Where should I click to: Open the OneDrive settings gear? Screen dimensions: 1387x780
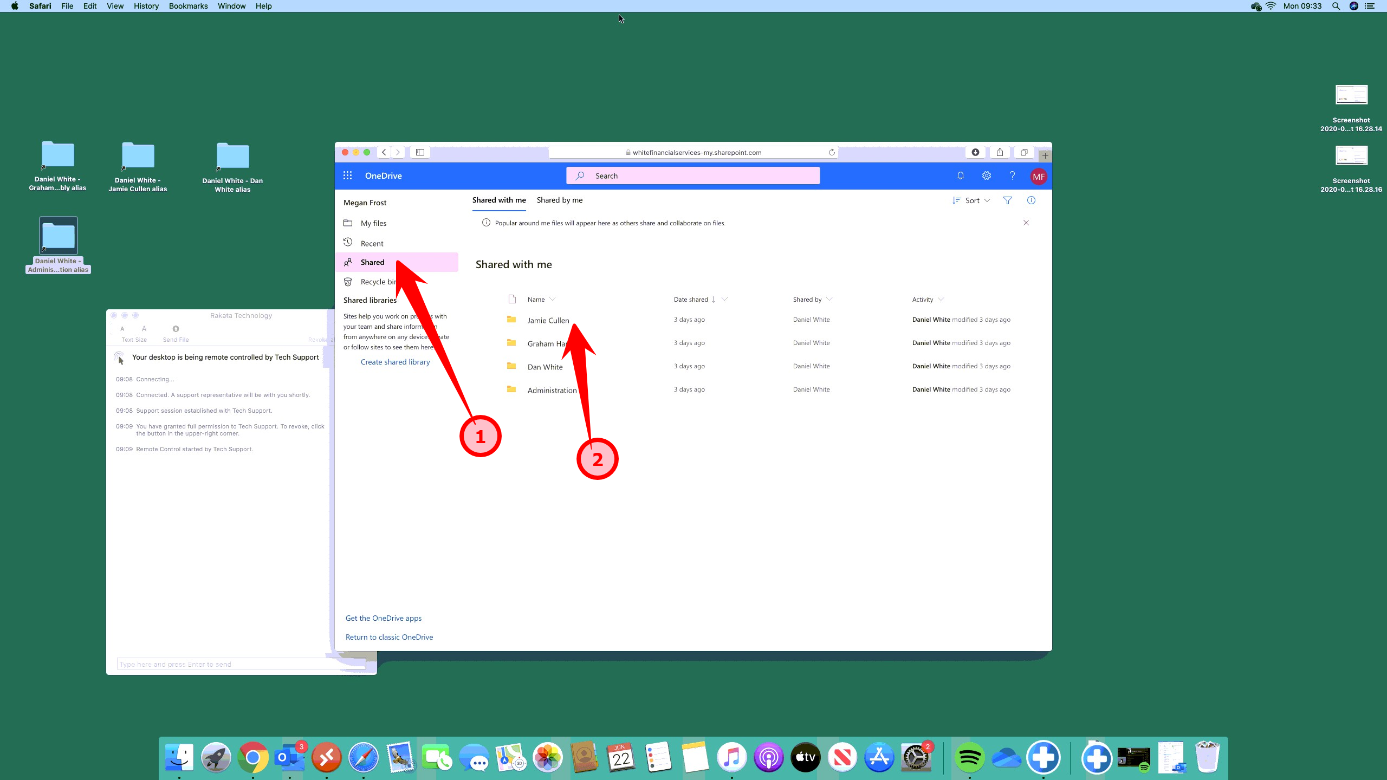986,175
